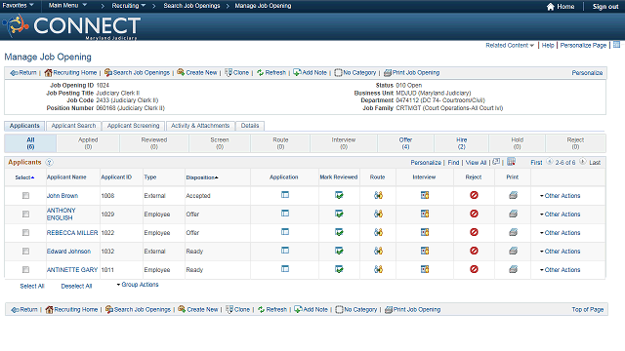This screenshot has height=351, width=625.
Task: Expand Other Actions for Rebecca Miller
Action: [x=560, y=233]
